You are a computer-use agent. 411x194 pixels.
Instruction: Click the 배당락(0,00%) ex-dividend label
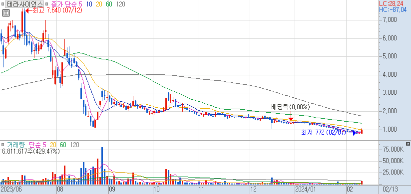coord(291,107)
